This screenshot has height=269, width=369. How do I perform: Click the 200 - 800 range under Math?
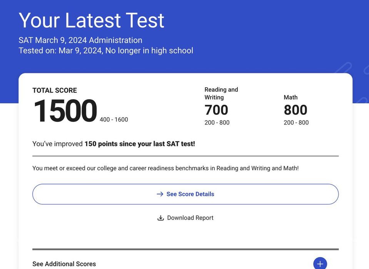296,123
